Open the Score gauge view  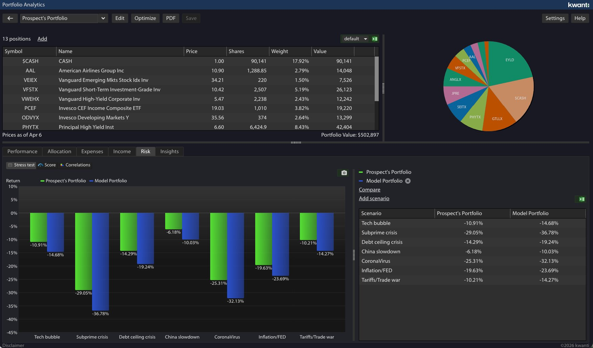[x=47, y=165]
